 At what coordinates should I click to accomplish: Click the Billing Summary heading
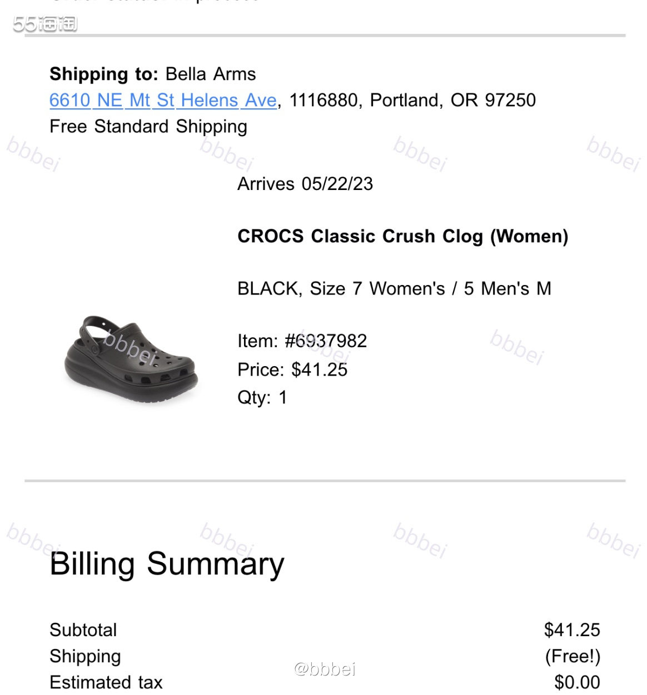(167, 564)
